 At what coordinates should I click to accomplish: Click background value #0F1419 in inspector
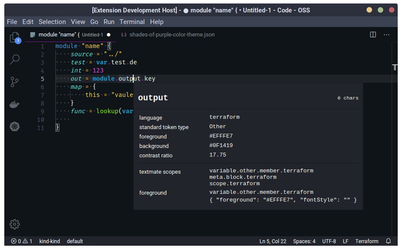(x=221, y=145)
